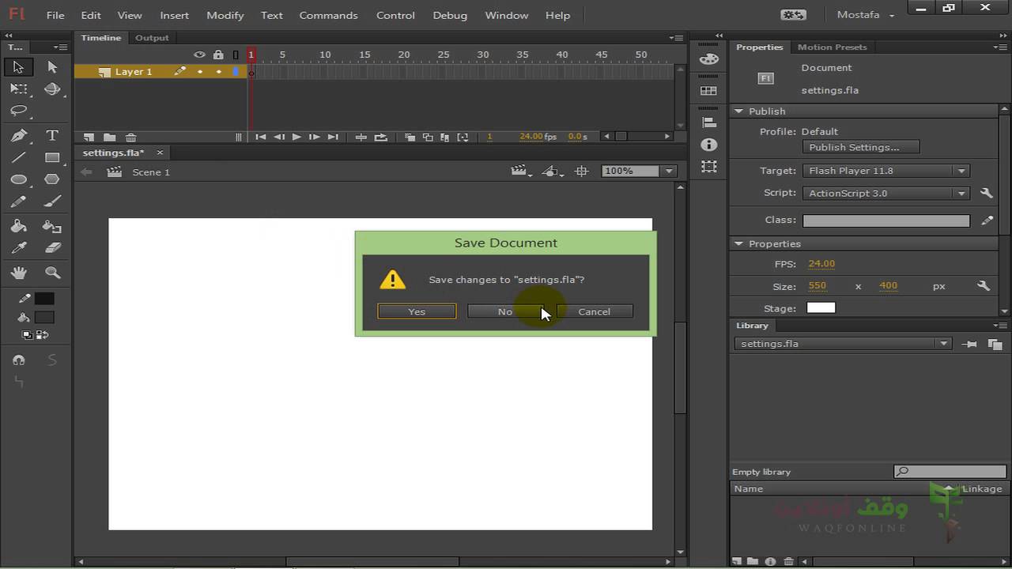1012x569 pixels.
Task: Activate the Hand tool
Action: (19, 273)
